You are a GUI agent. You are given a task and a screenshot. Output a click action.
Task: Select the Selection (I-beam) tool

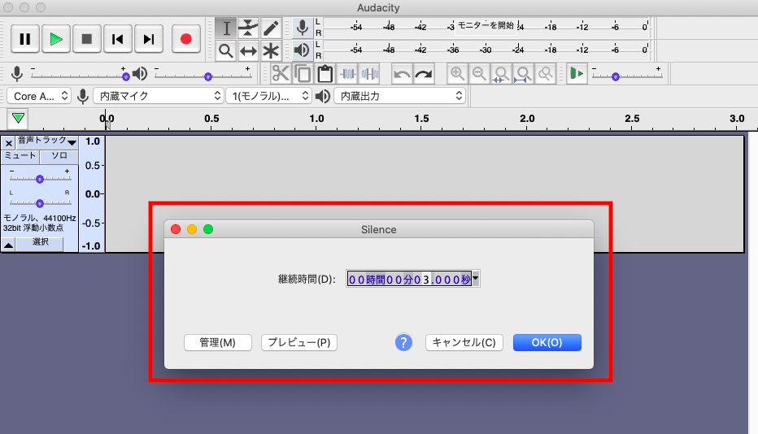pos(226,28)
